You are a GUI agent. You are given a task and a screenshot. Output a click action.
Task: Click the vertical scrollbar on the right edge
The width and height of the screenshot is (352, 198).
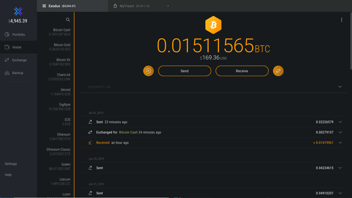(351, 41)
